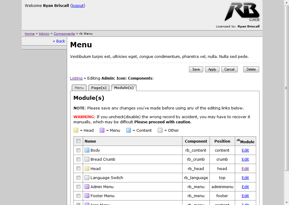Enable the Body module checkbox
This screenshot has height=205, width=289.
(78, 150)
